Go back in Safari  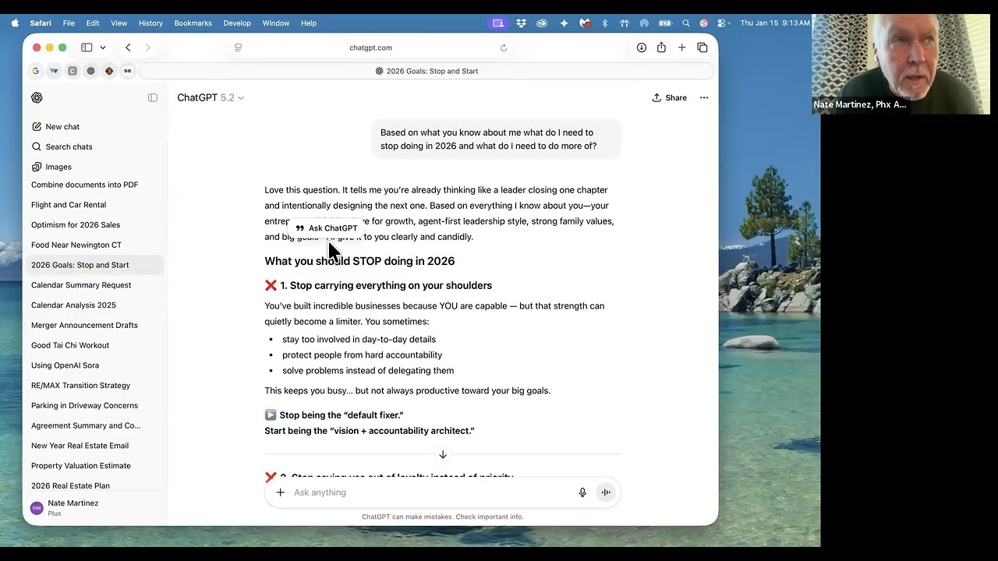pyautogui.click(x=128, y=48)
